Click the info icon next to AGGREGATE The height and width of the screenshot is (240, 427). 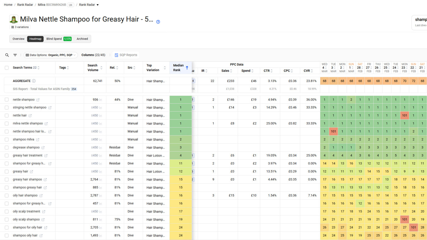34,81
